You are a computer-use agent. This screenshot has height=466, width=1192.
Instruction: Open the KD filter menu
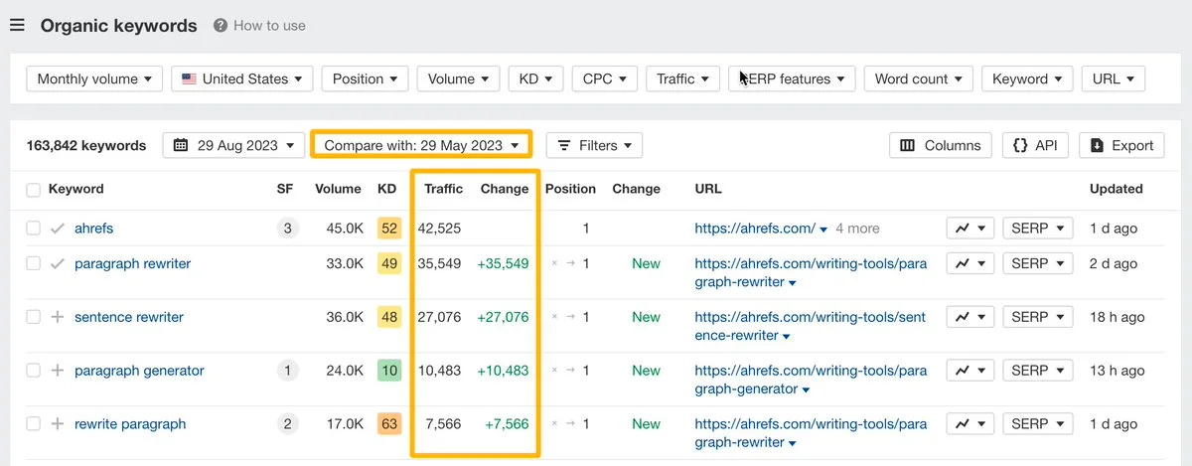(x=535, y=79)
